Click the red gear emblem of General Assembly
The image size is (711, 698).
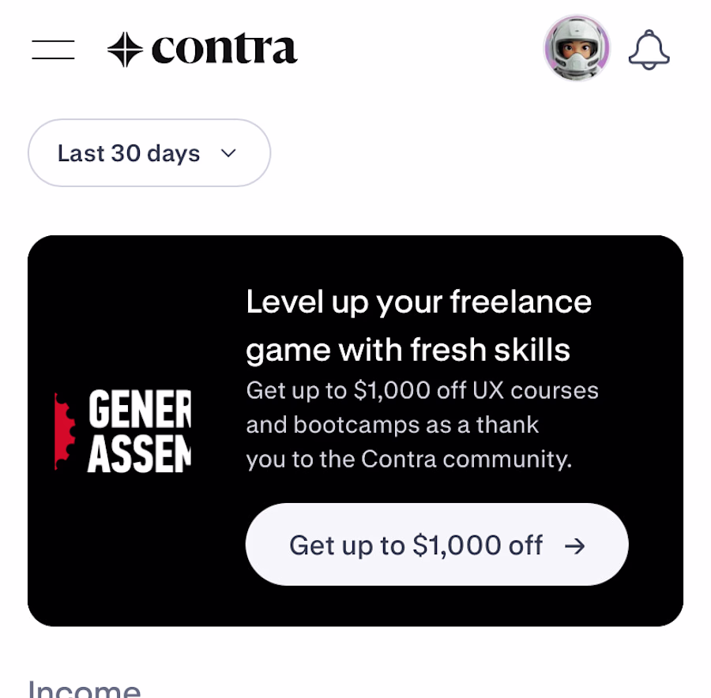point(62,432)
